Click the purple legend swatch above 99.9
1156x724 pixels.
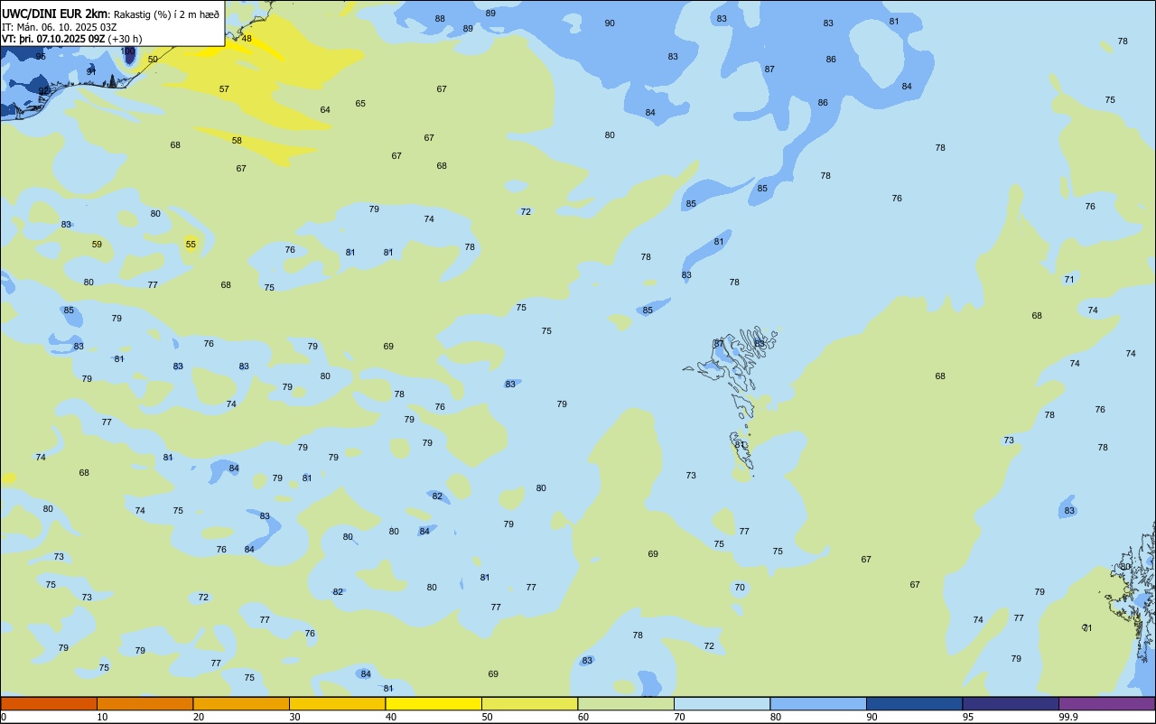[x=1106, y=703]
